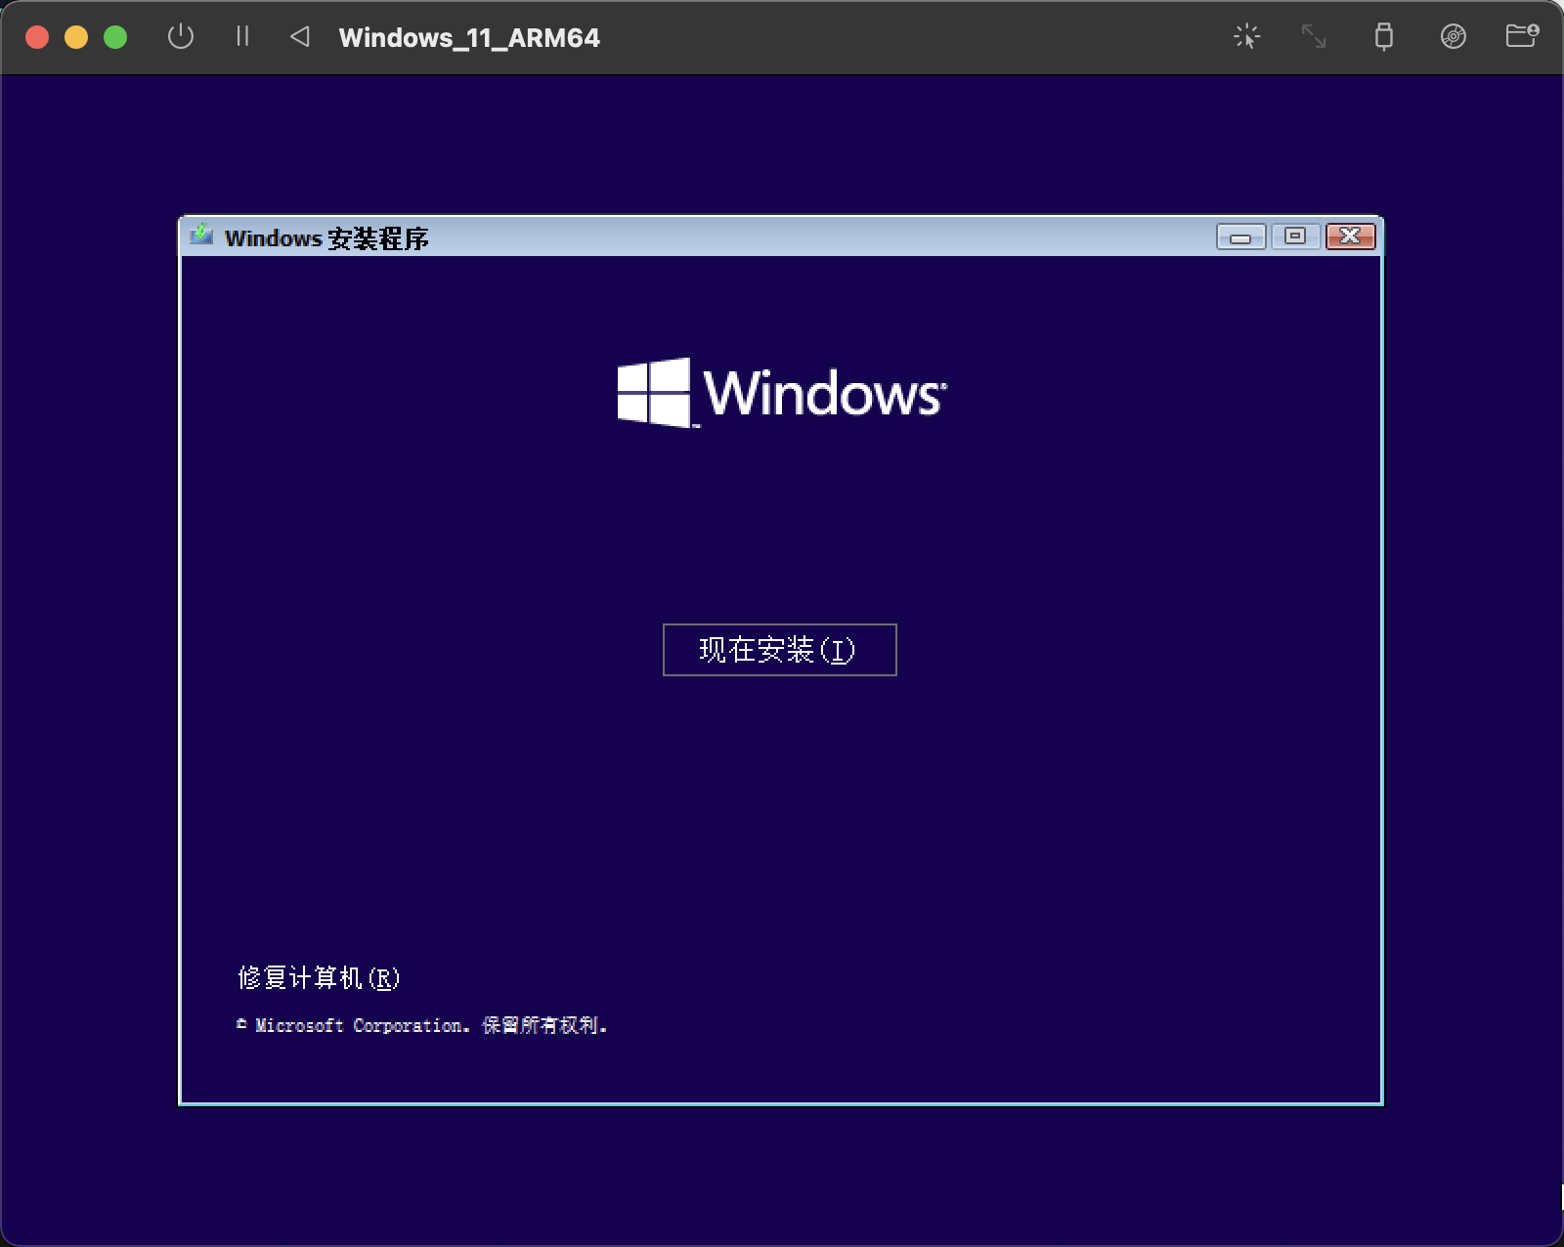Open the USB devices menu icon
This screenshot has width=1564, height=1247.
(1383, 37)
